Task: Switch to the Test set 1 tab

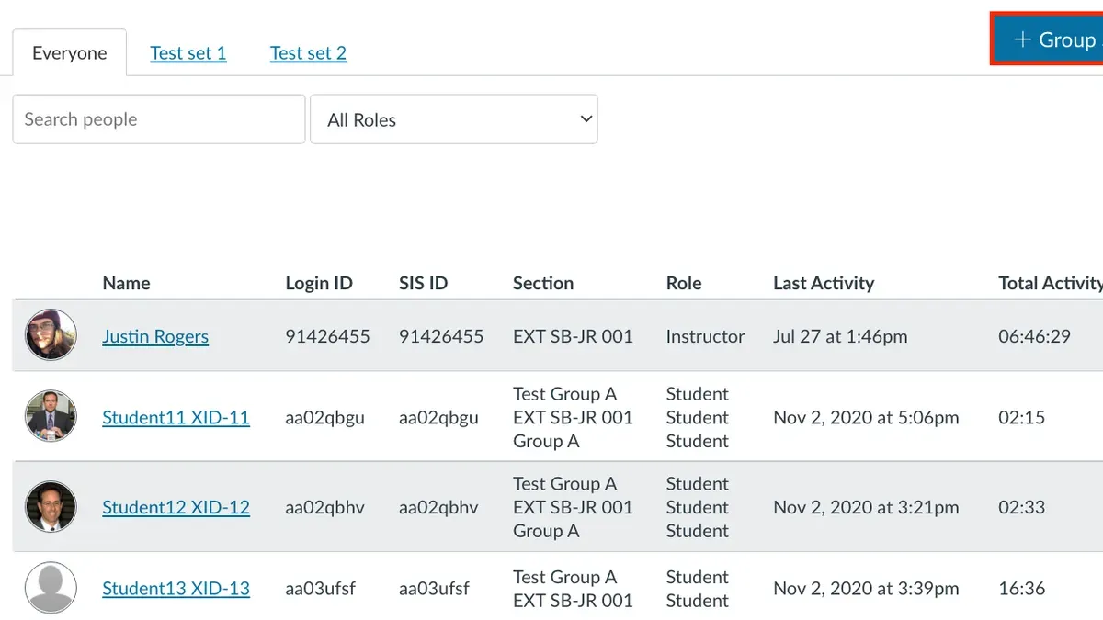Action: coord(188,53)
